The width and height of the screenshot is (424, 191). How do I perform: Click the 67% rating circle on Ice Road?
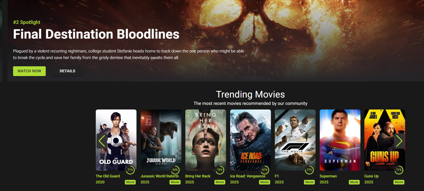pos(265,170)
